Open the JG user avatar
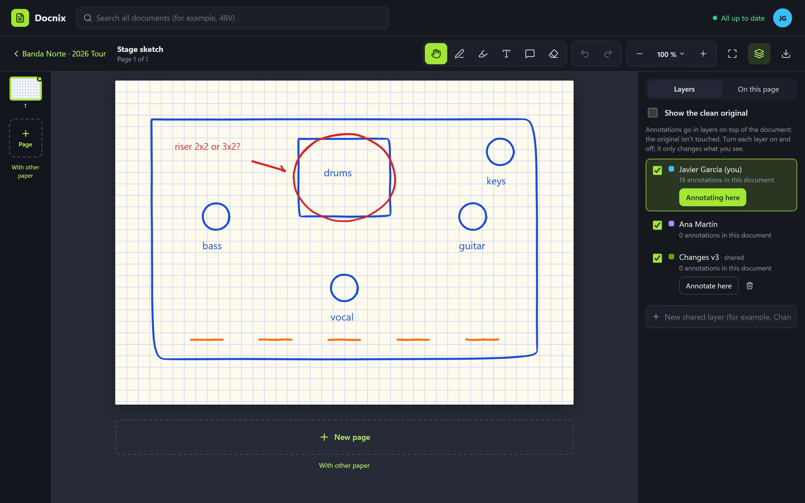The height and width of the screenshot is (503, 805). point(782,18)
